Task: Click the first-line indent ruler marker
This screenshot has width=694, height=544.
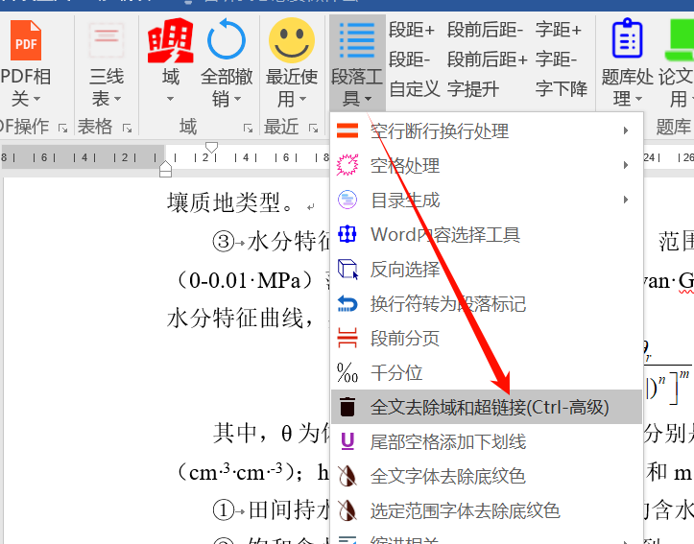Action: pos(212,147)
